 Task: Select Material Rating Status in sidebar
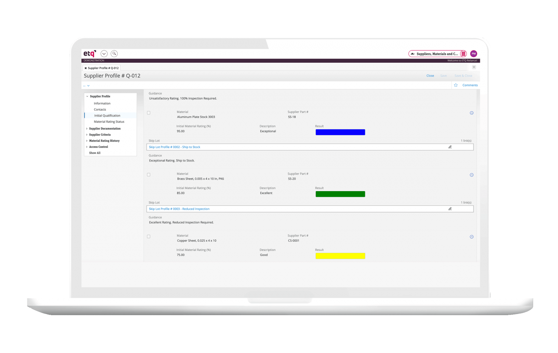109,122
